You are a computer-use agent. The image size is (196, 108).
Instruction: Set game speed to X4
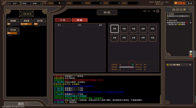point(184,3)
